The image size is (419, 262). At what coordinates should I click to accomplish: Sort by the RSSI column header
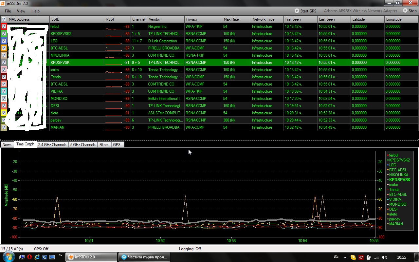click(x=117, y=19)
